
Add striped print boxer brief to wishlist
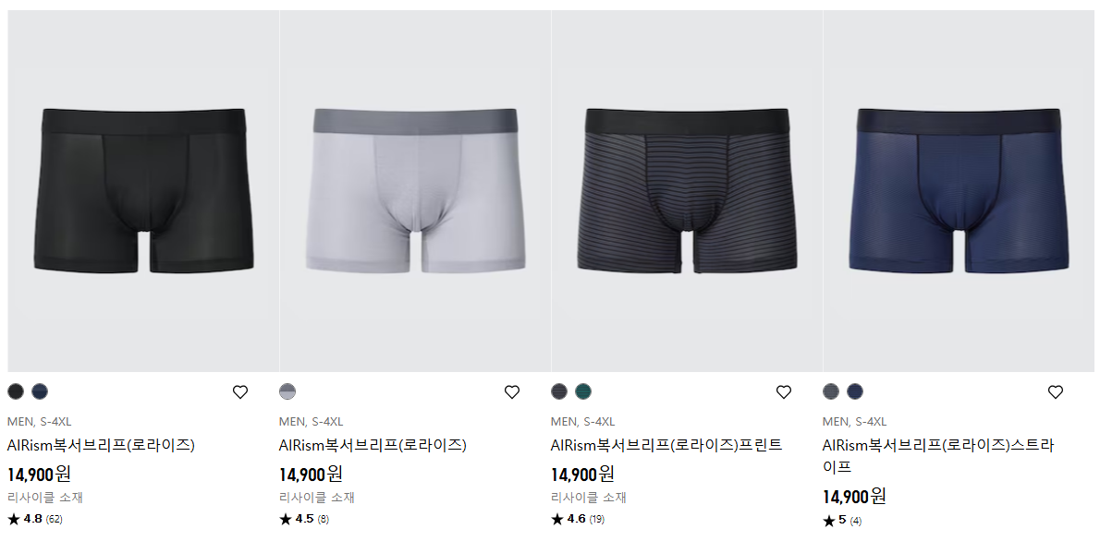[x=784, y=391]
